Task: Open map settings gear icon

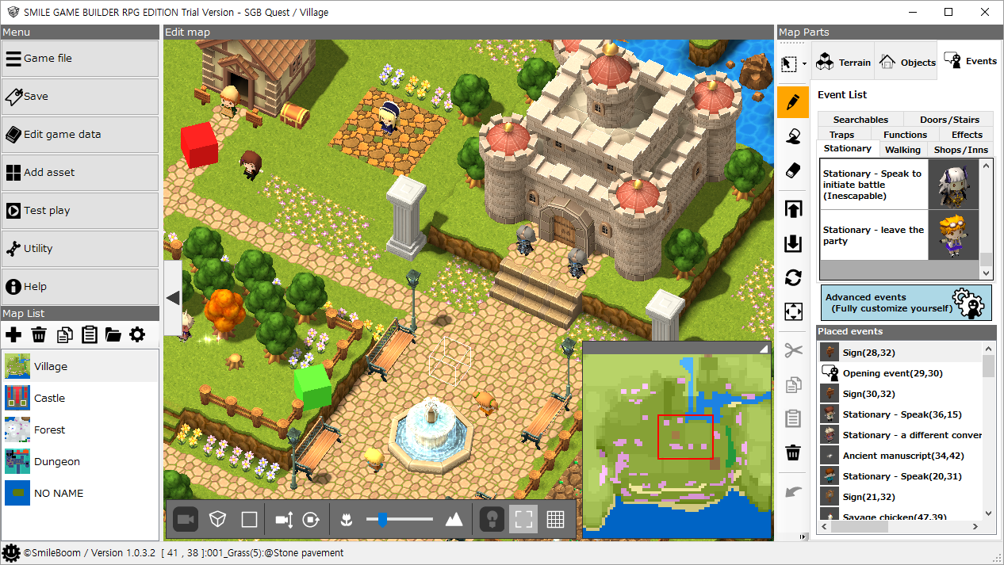Action: (x=137, y=334)
